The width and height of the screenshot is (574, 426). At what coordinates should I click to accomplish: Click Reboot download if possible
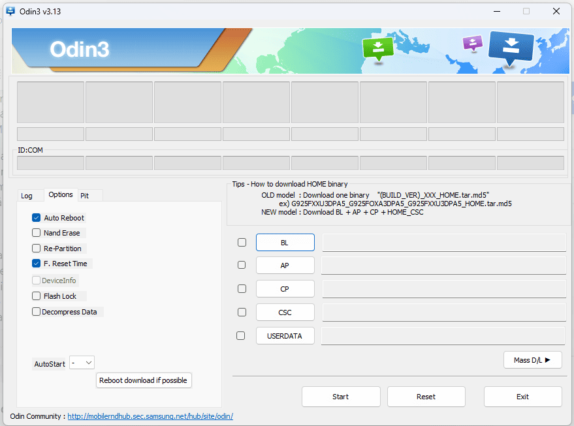tap(144, 380)
